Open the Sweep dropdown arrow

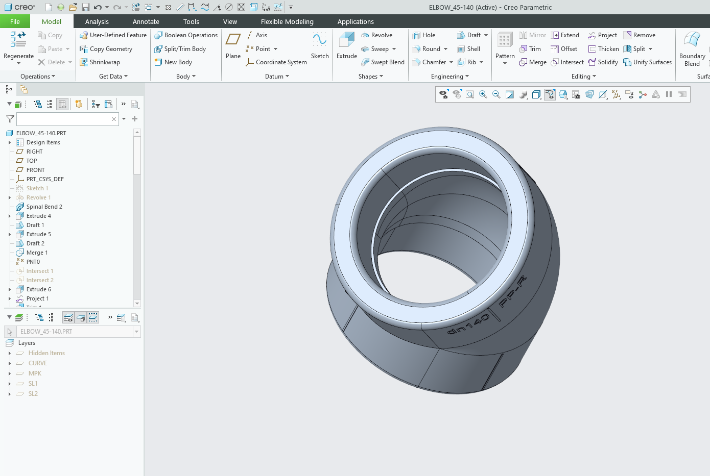pos(394,49)
